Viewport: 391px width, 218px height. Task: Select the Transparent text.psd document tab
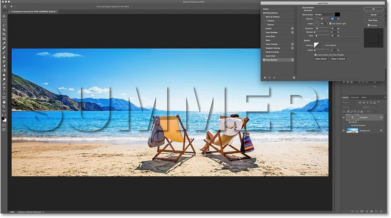point(34,11)
